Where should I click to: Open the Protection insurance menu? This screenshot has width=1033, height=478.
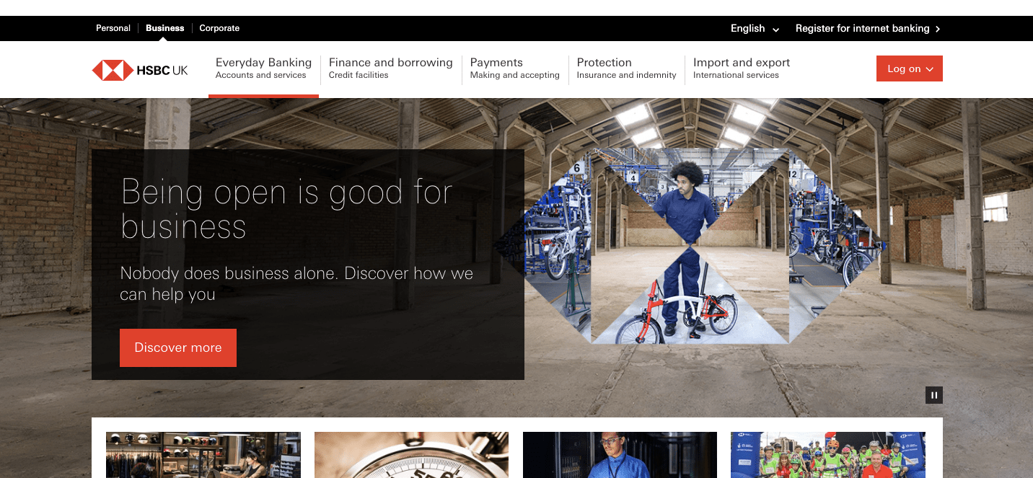pos(626,68)
